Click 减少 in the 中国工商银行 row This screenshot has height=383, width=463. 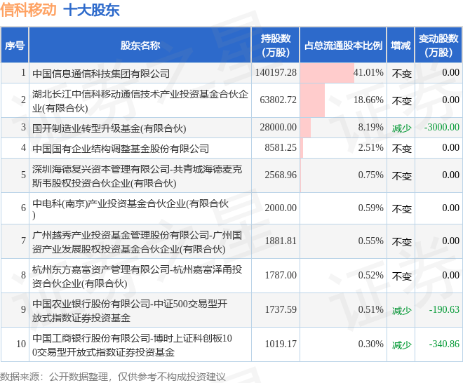tap(401, 345)
